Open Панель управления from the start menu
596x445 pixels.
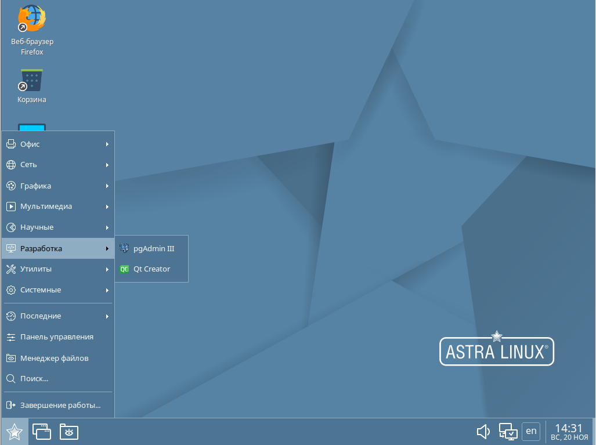[x=58, y=337]
